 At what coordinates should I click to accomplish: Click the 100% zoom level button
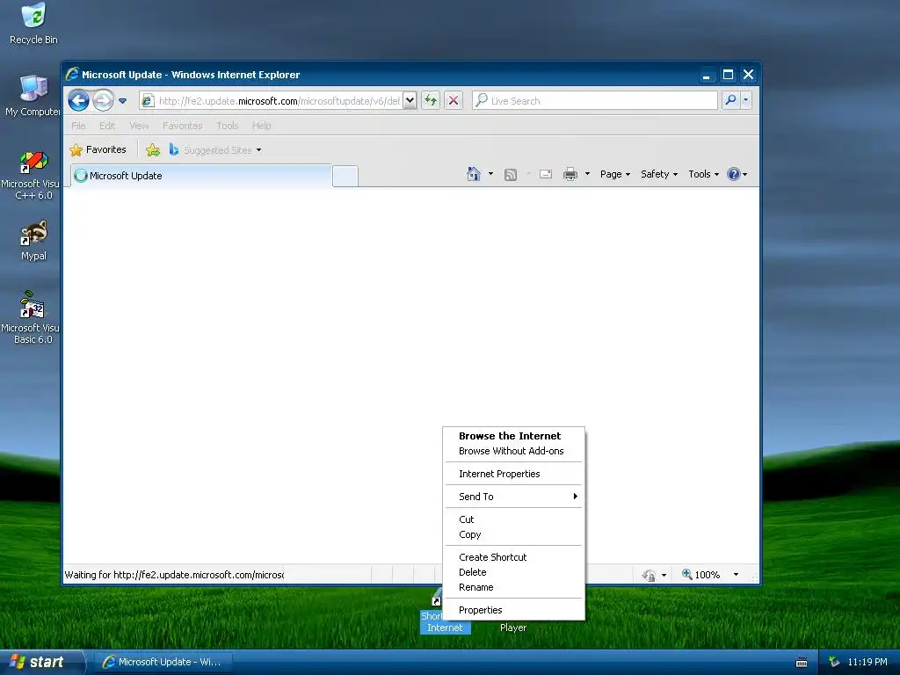[700, 575]
